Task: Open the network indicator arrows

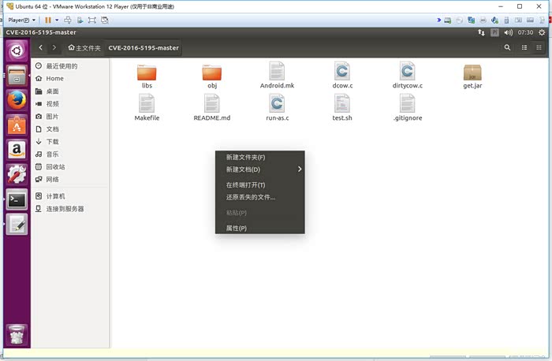Action: point(481,32)
